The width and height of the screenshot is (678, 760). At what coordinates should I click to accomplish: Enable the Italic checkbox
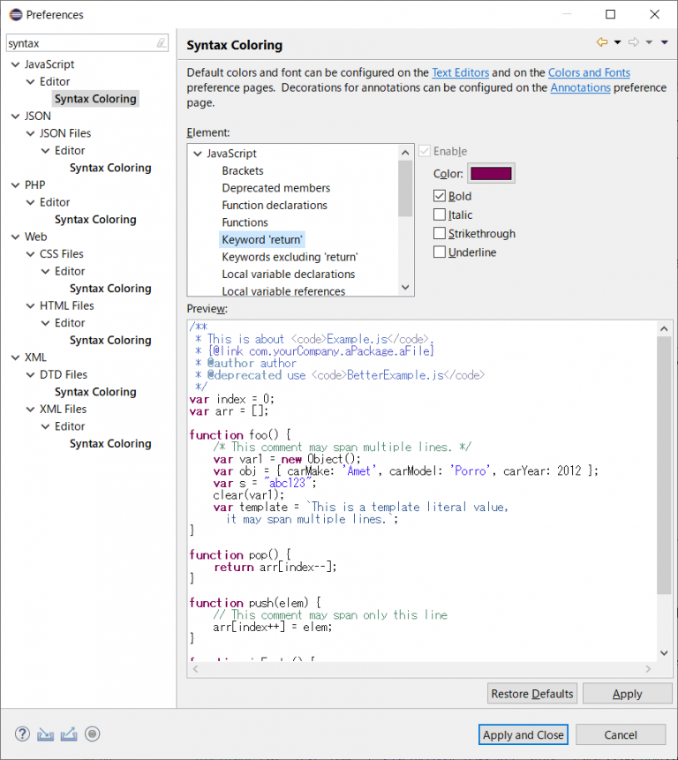pos(440,214)
